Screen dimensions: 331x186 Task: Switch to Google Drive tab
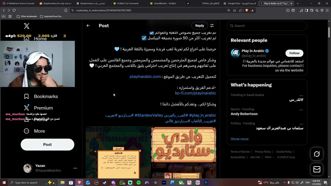240,3
